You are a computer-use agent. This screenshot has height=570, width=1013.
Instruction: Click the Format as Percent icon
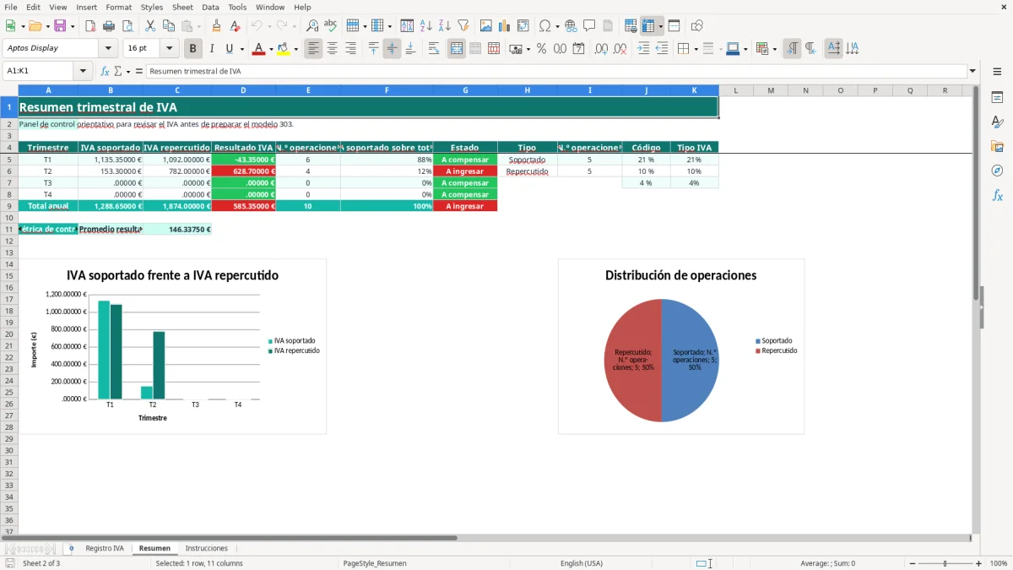coord(541,49)
